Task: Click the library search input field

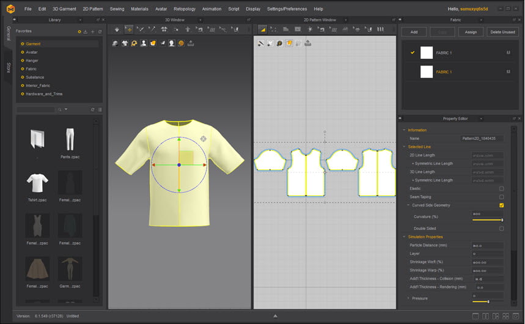Action: coord(36,109)
